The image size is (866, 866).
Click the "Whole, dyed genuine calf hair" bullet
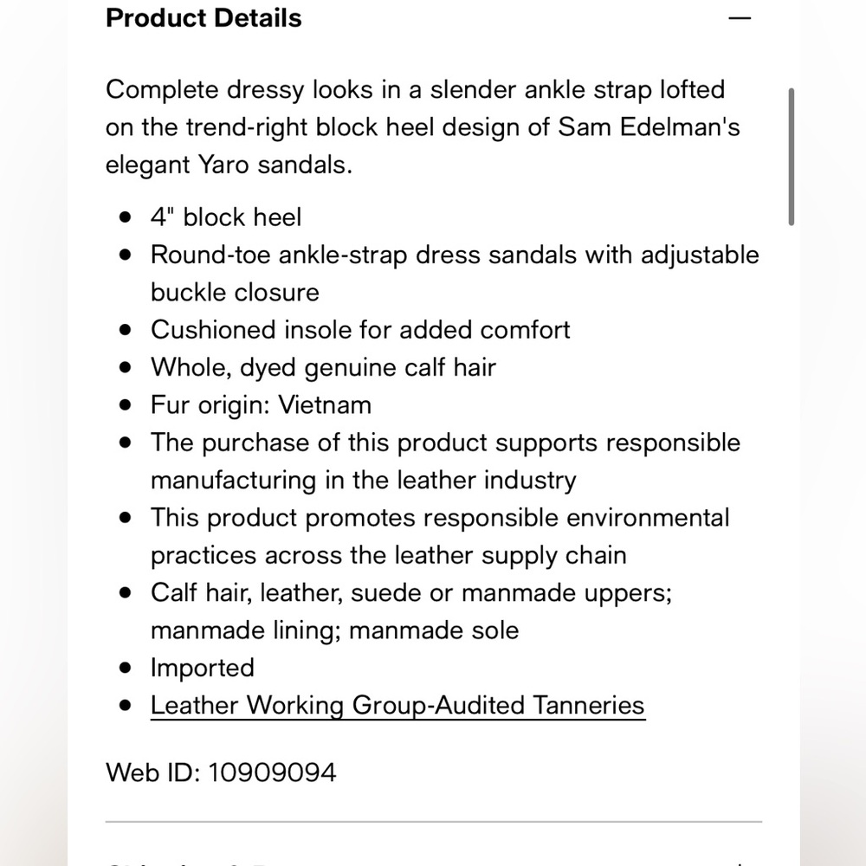click(x=323, y=367)
